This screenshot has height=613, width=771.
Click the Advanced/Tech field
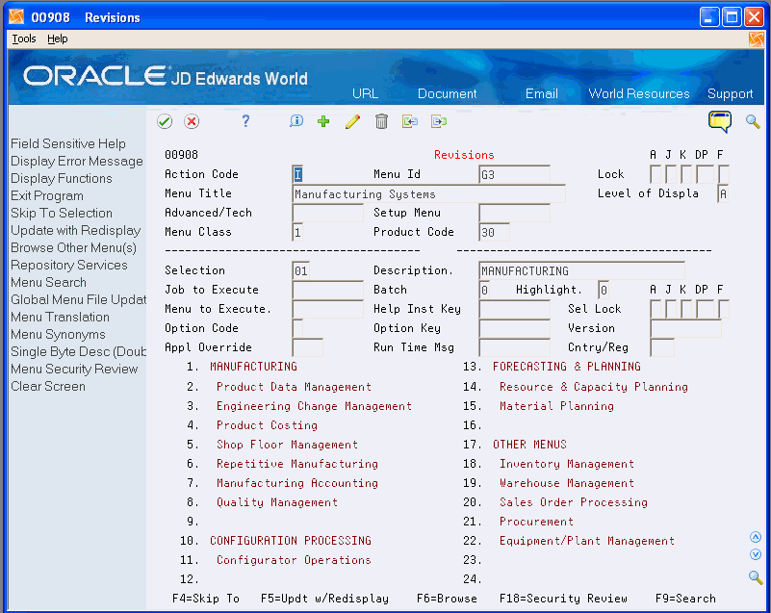click(x=328, y=213)
